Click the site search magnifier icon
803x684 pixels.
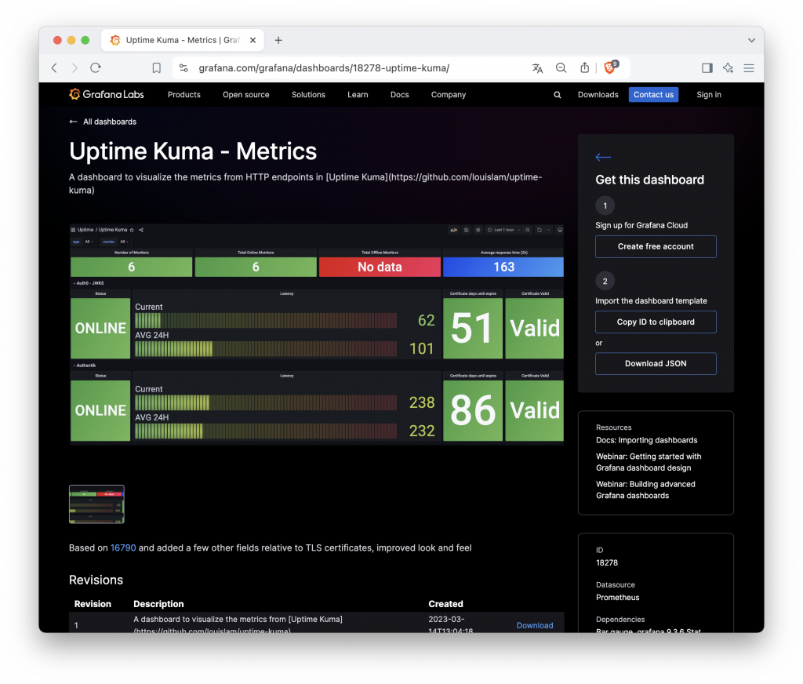coord(558,95)
